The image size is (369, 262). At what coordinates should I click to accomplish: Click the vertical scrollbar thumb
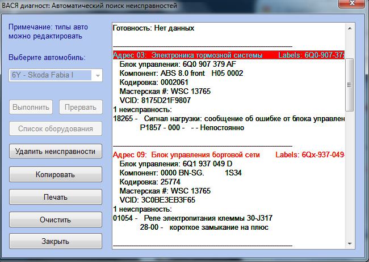tap(350, 85)
